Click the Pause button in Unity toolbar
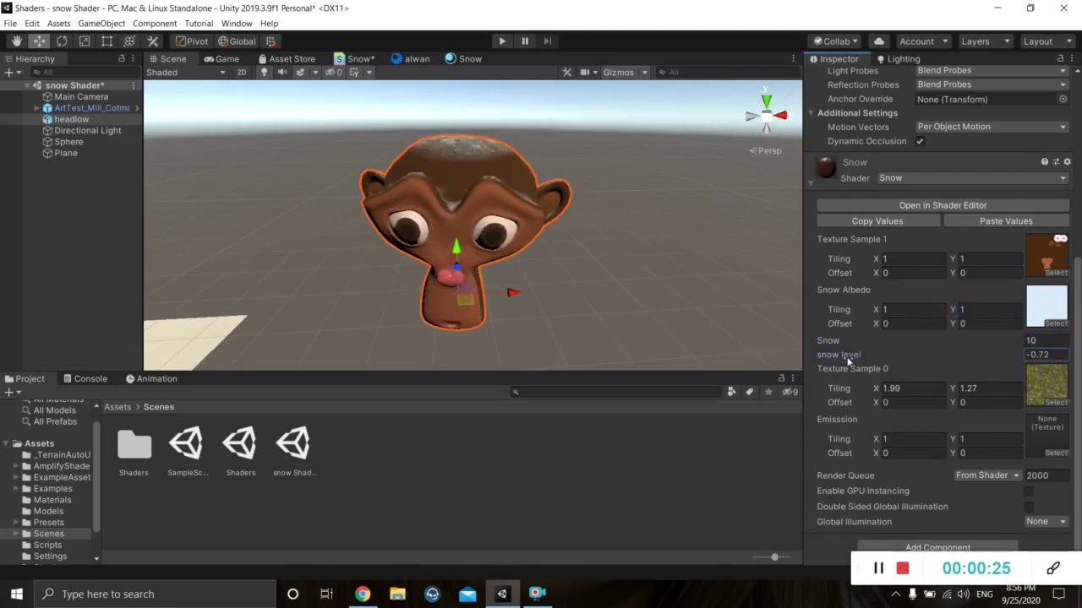The image size is (1082, 608). coord(525,41)
